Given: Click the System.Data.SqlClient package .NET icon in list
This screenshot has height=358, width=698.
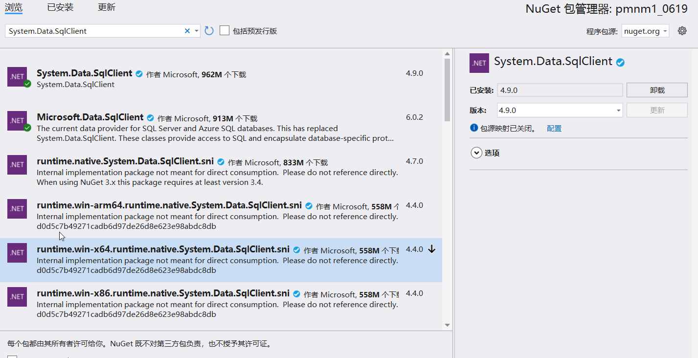Looking at the screenshot, I should pyautogui.click(x=17, y=76).
